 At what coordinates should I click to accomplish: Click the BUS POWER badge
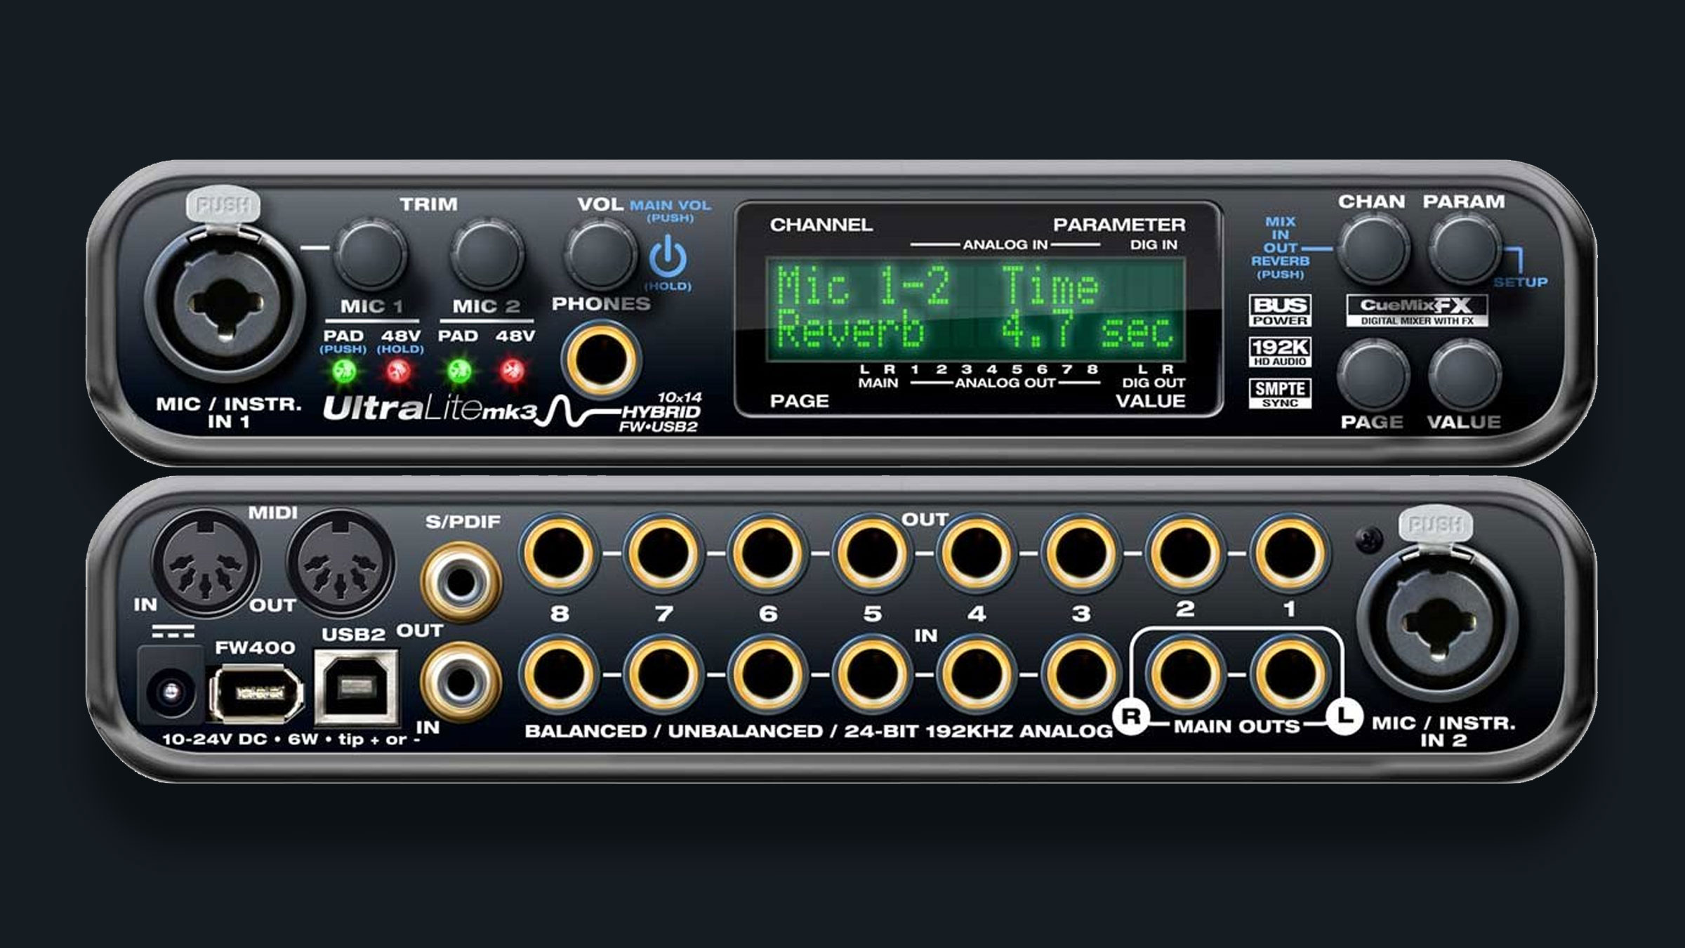pos(1280,310)
